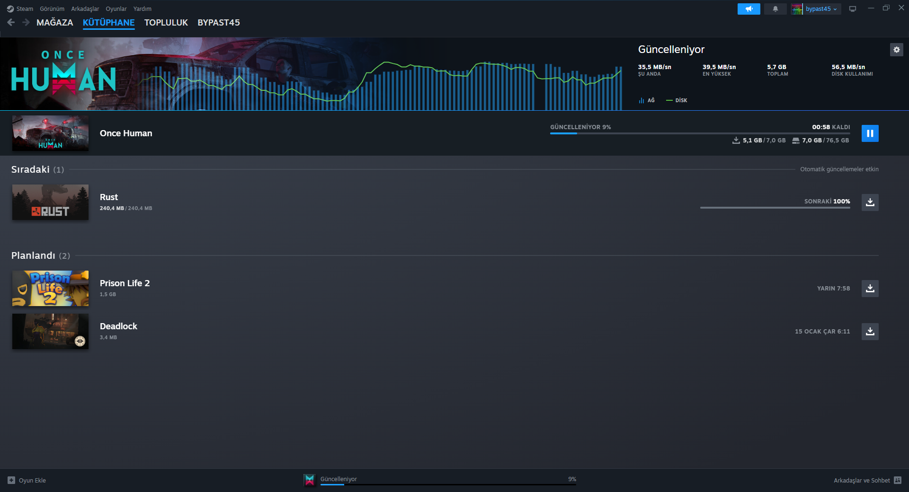Open Arkadaşlar ve Sohbet
The width and height of the screenshot is (909, 492).
pos(862,480)
